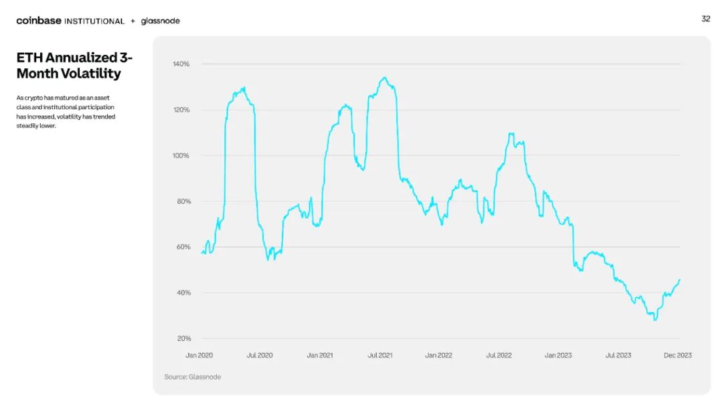The image size is (723, 407).
Task: Click the coinbase logo text
Action: [x=39, y=21]
